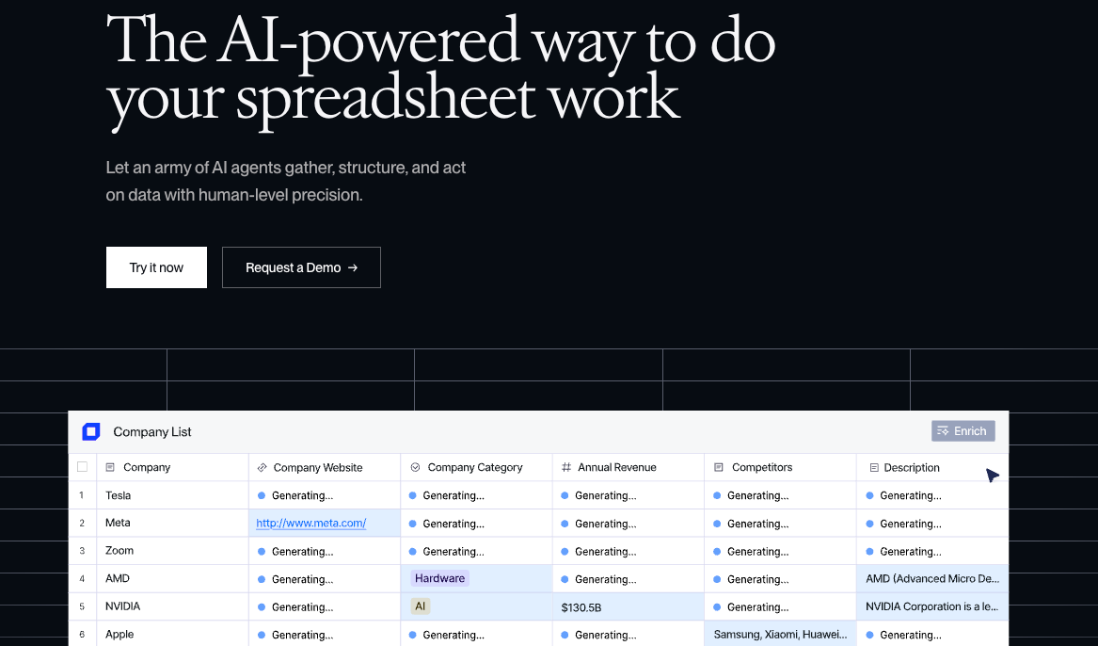Select the Apple company cell

tap(172, 634)
